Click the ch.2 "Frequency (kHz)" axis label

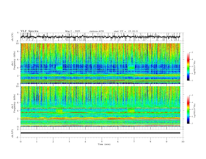coord(15,103)
